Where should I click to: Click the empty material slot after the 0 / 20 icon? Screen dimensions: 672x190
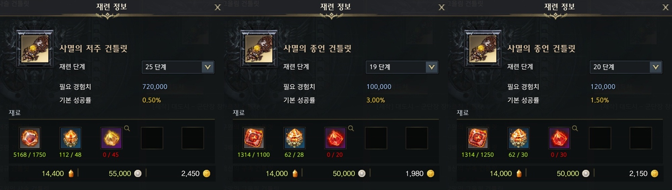(376, 138)
